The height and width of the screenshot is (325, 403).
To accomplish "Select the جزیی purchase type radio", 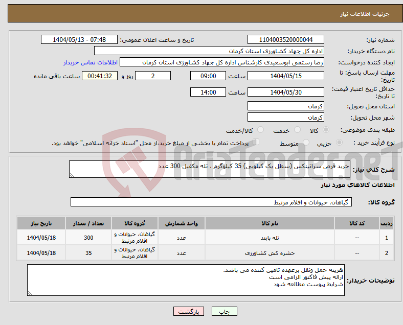I will coord(339,142).
